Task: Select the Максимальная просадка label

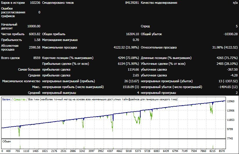Action: pos(60,47)
